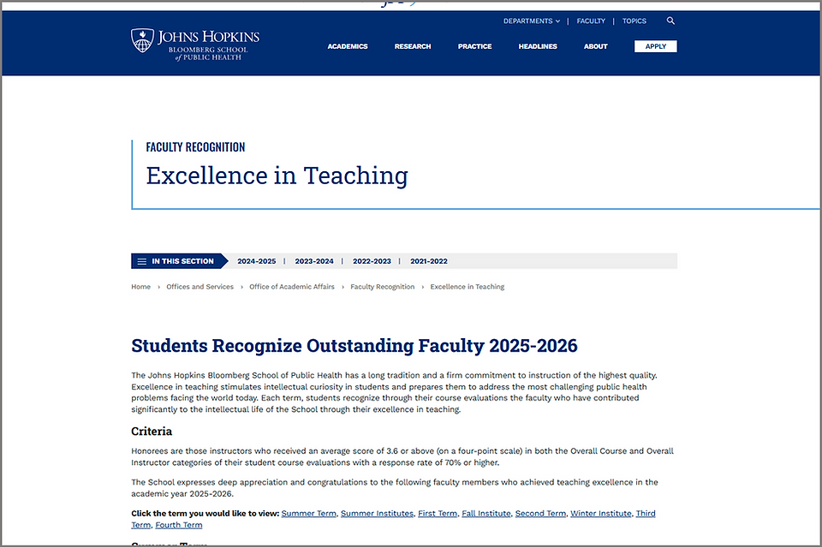Open the Research menu
The width and height of the screenshot is (822, 548).
(413, 47)
